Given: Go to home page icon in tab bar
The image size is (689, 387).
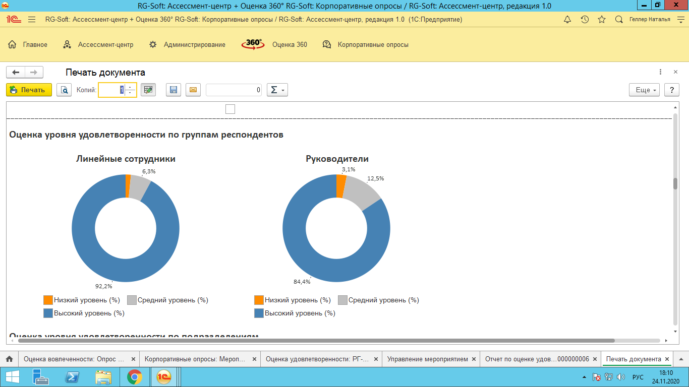Looking at the screenshot, I should point(9,359).
